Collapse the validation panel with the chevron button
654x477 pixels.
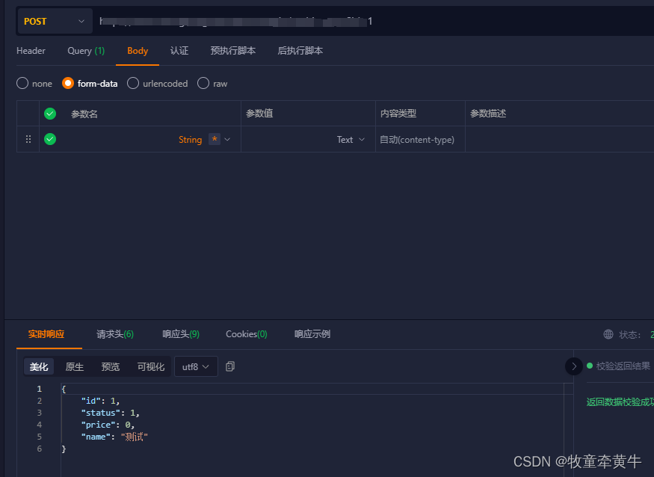(x=574, y=366)
